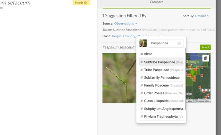Open the Source Observations dropdown

click(126, 24)
